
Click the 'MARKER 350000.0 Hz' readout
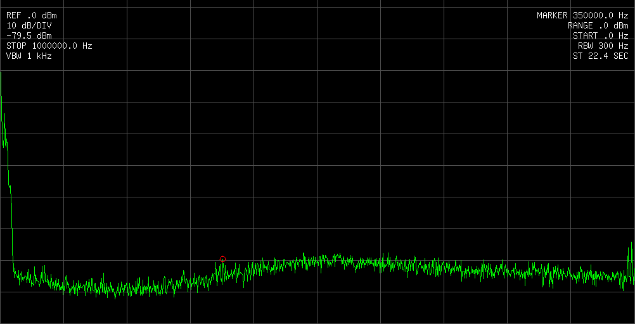coord(583,16)
